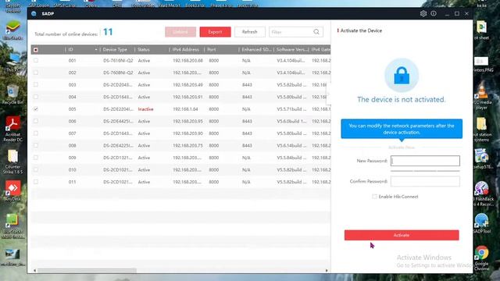
Task: Open the PNG image file on desktop
Action: pyautogui.click(x=482, y=64)
